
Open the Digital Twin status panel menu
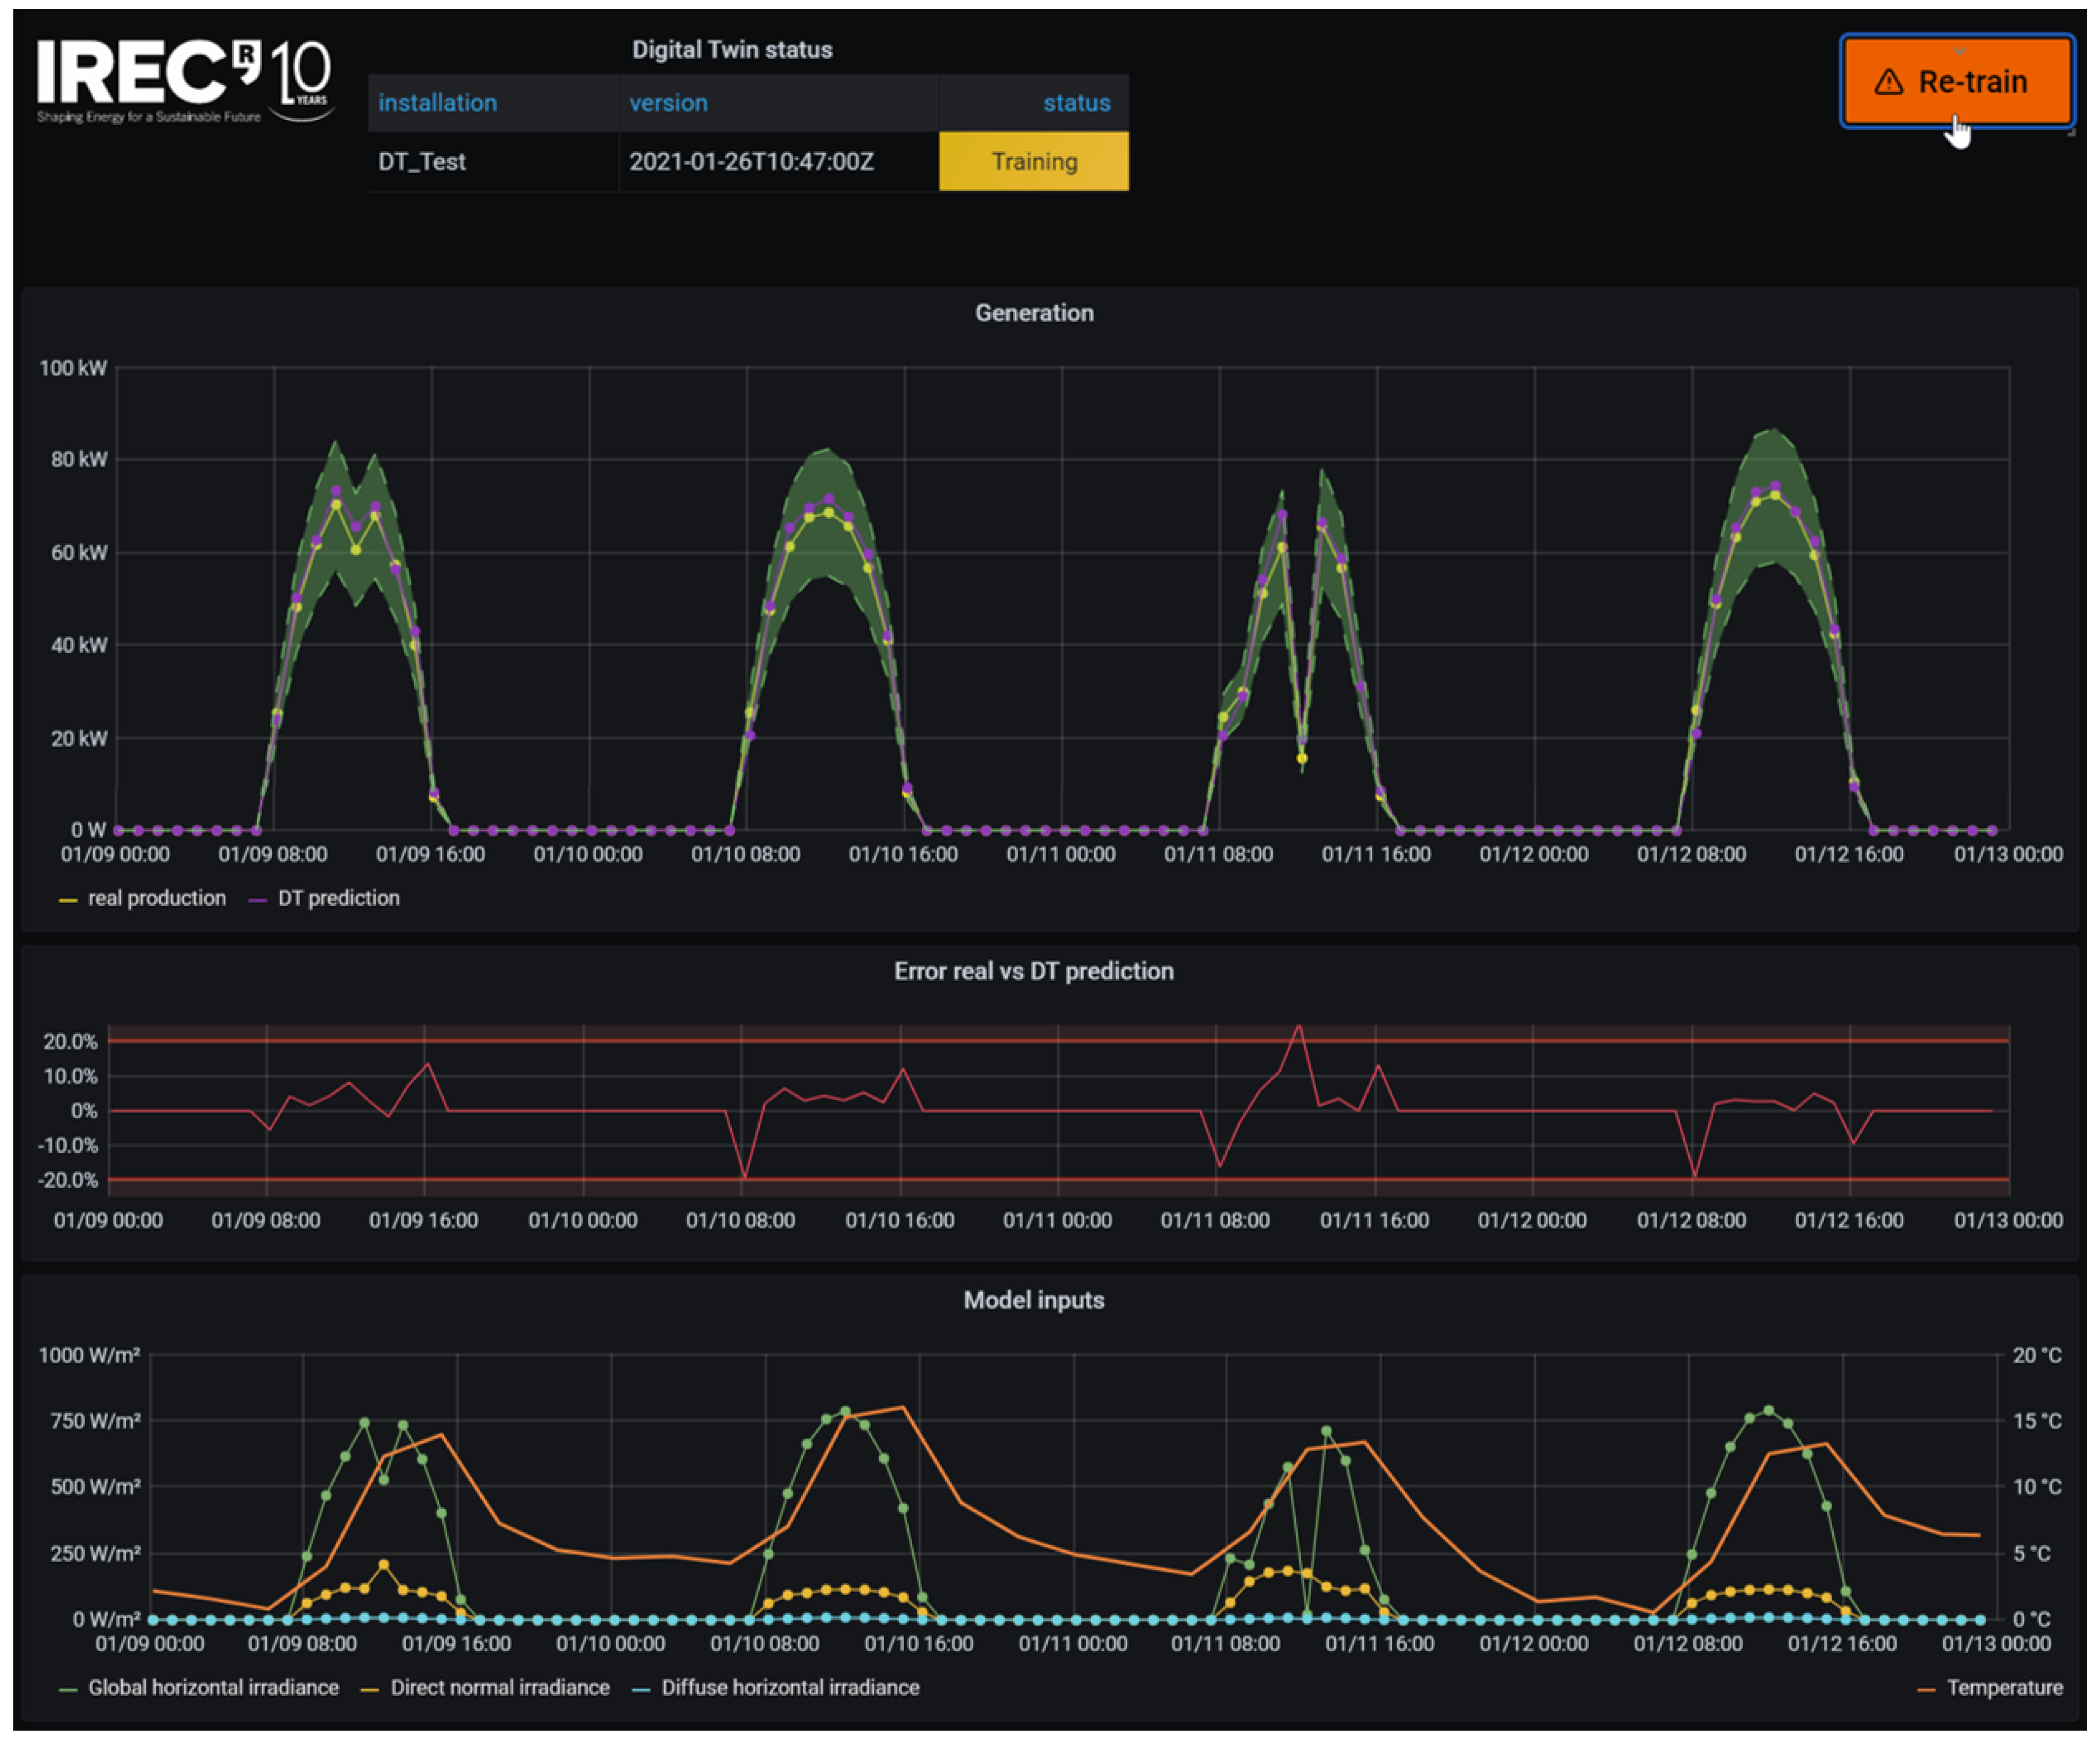click(731, 50)
